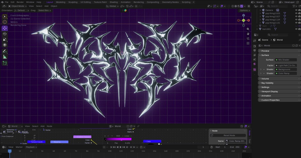301x158 pixels.
Task: Click the Background shader field
Action: pos(286,69)
